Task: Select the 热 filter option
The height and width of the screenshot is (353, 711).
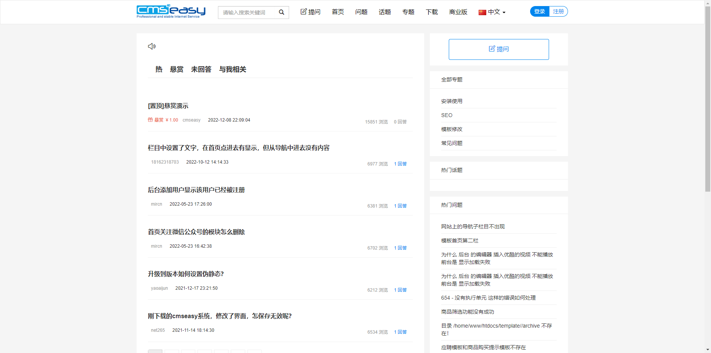Action: point(159,69)
